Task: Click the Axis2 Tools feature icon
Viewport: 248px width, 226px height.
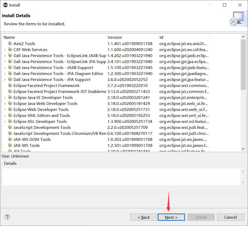Action: tap(10, 43)
